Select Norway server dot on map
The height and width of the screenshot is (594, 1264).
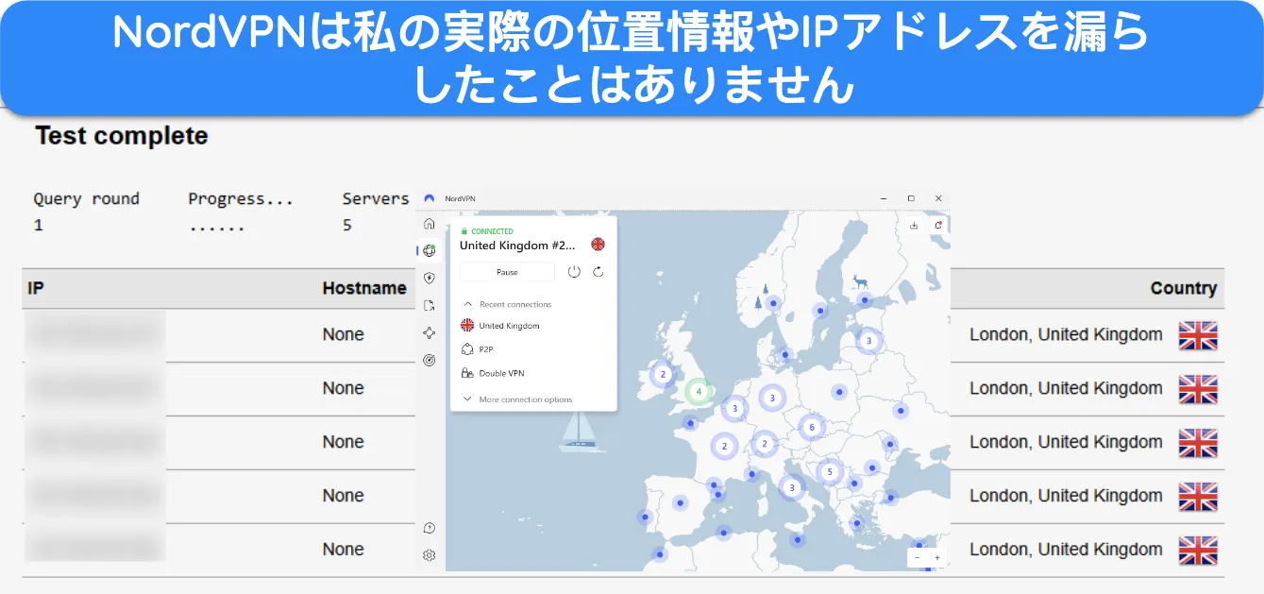point(773,303)
